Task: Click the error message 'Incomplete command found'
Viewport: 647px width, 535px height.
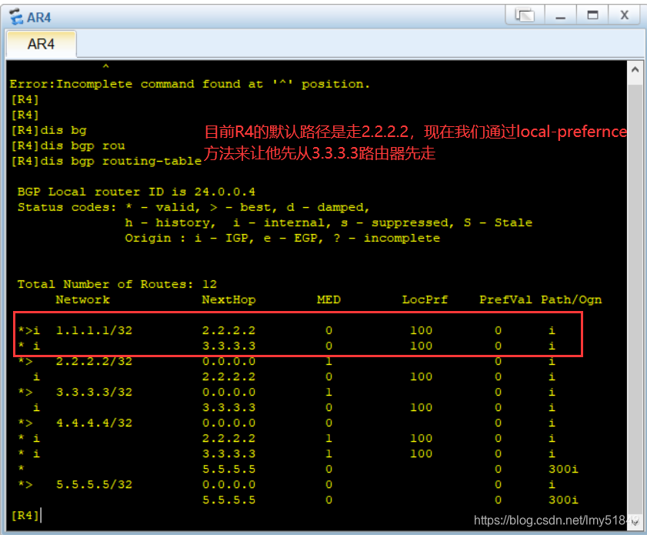Action: coord(190,84)
